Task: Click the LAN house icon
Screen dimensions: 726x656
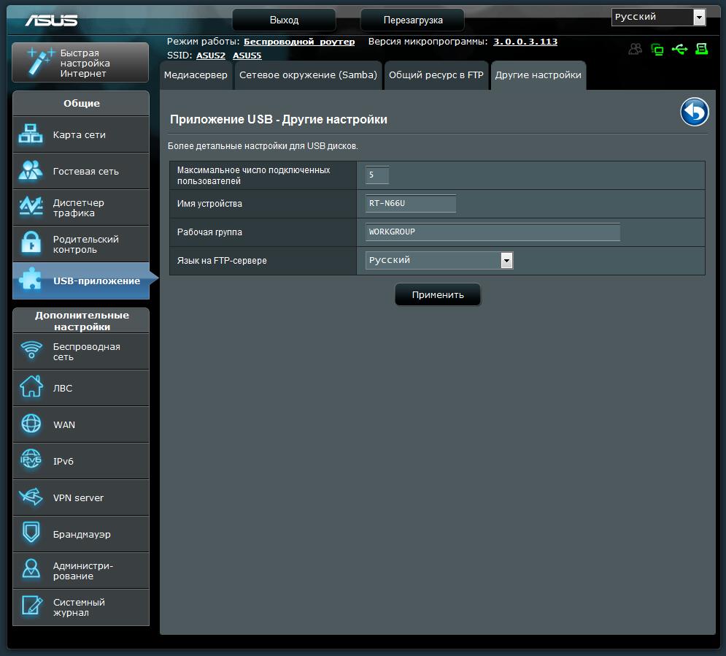Action: 31,387
